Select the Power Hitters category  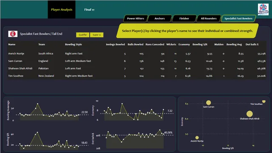[136, 18]
